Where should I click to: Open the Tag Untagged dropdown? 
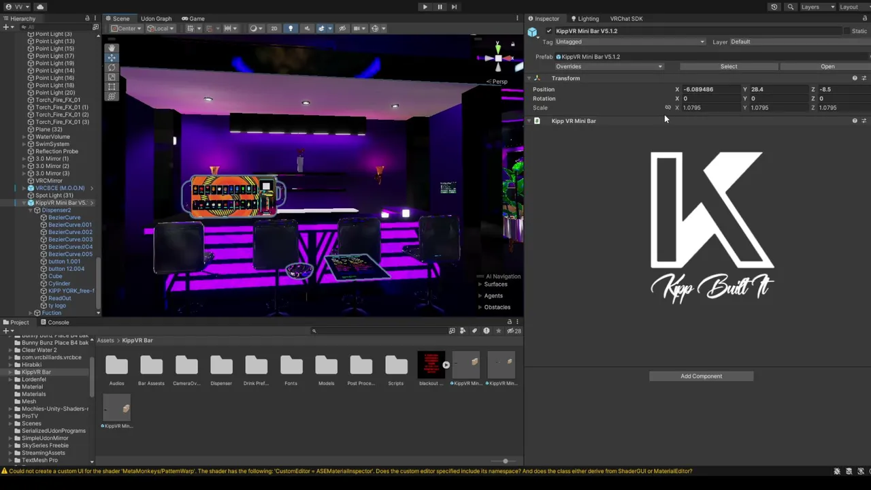tap(630, 42)
